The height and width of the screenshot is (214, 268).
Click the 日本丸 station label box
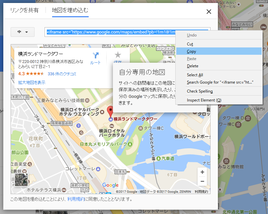point(120,172)
